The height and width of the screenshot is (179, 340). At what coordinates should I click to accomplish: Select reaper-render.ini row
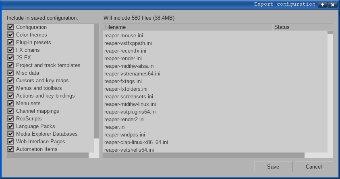[x=215, y=58]
